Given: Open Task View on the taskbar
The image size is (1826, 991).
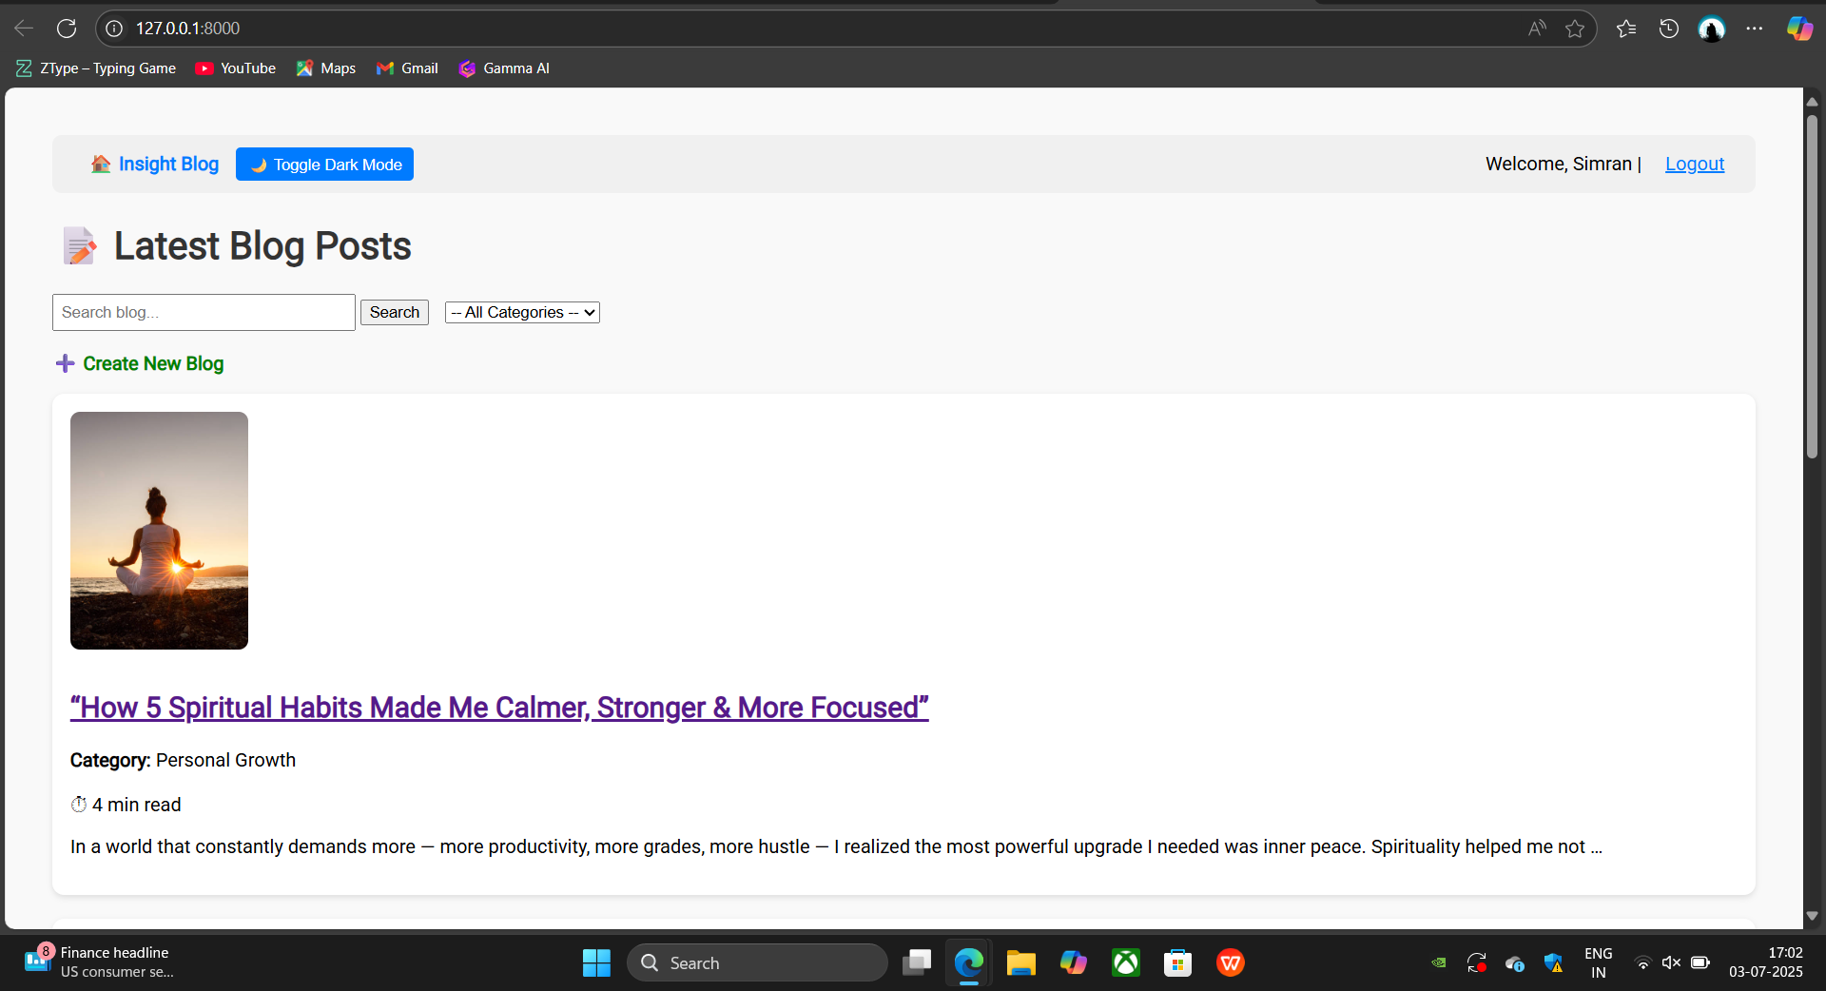Looking at the screenshot, I should point(917,962).
